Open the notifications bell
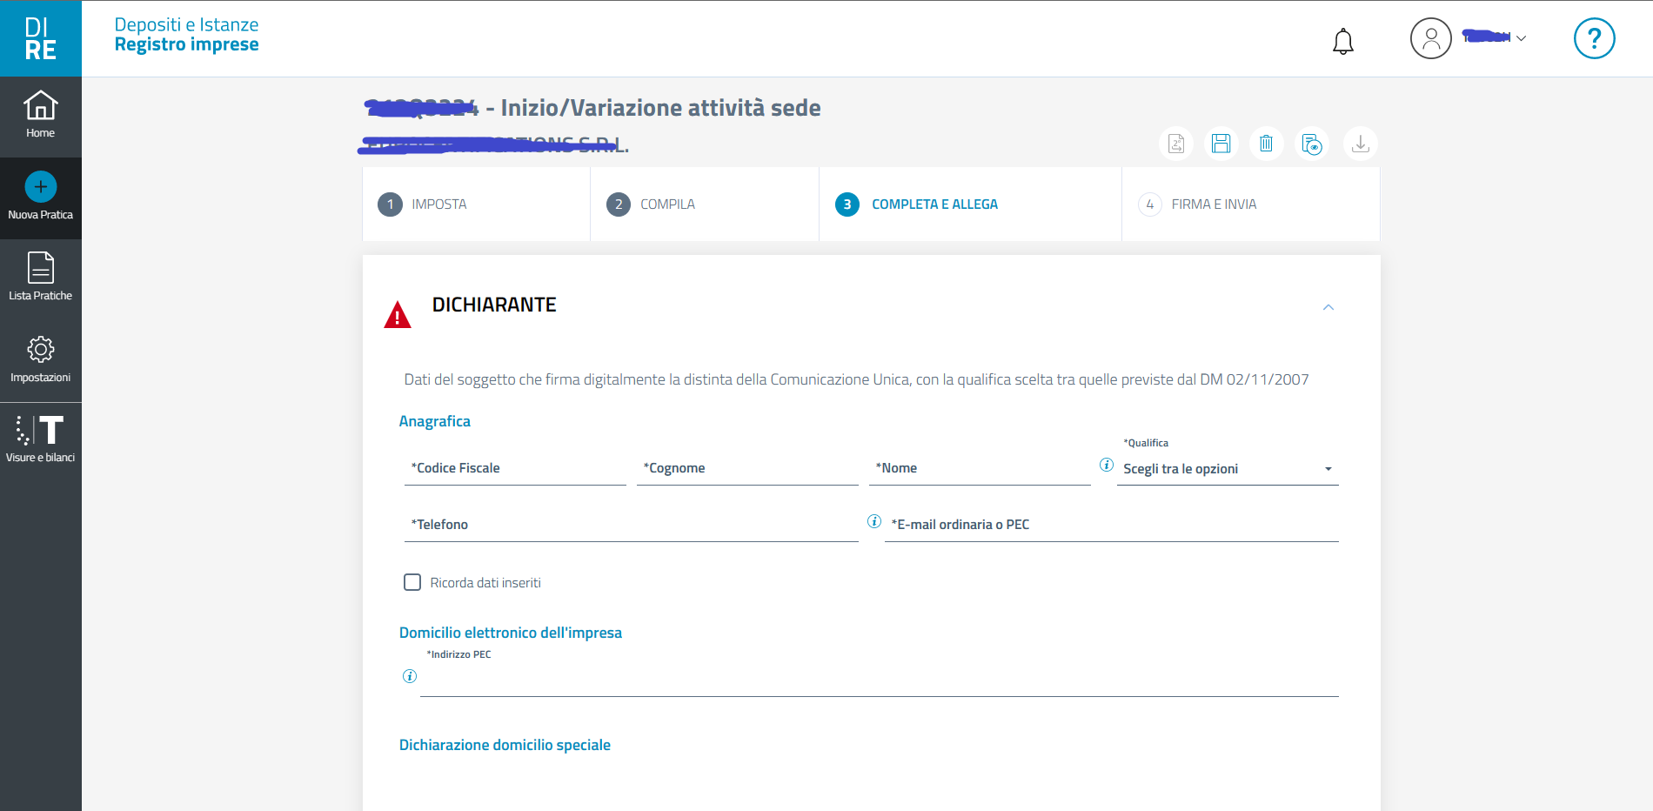The width and height of the screenshot is (1653, 811). coord(1342,41)
